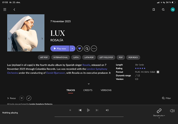The width and height of the screenshot is (178, 124).
Task: Expand the Focus options
Action: (x=11, y=98)
